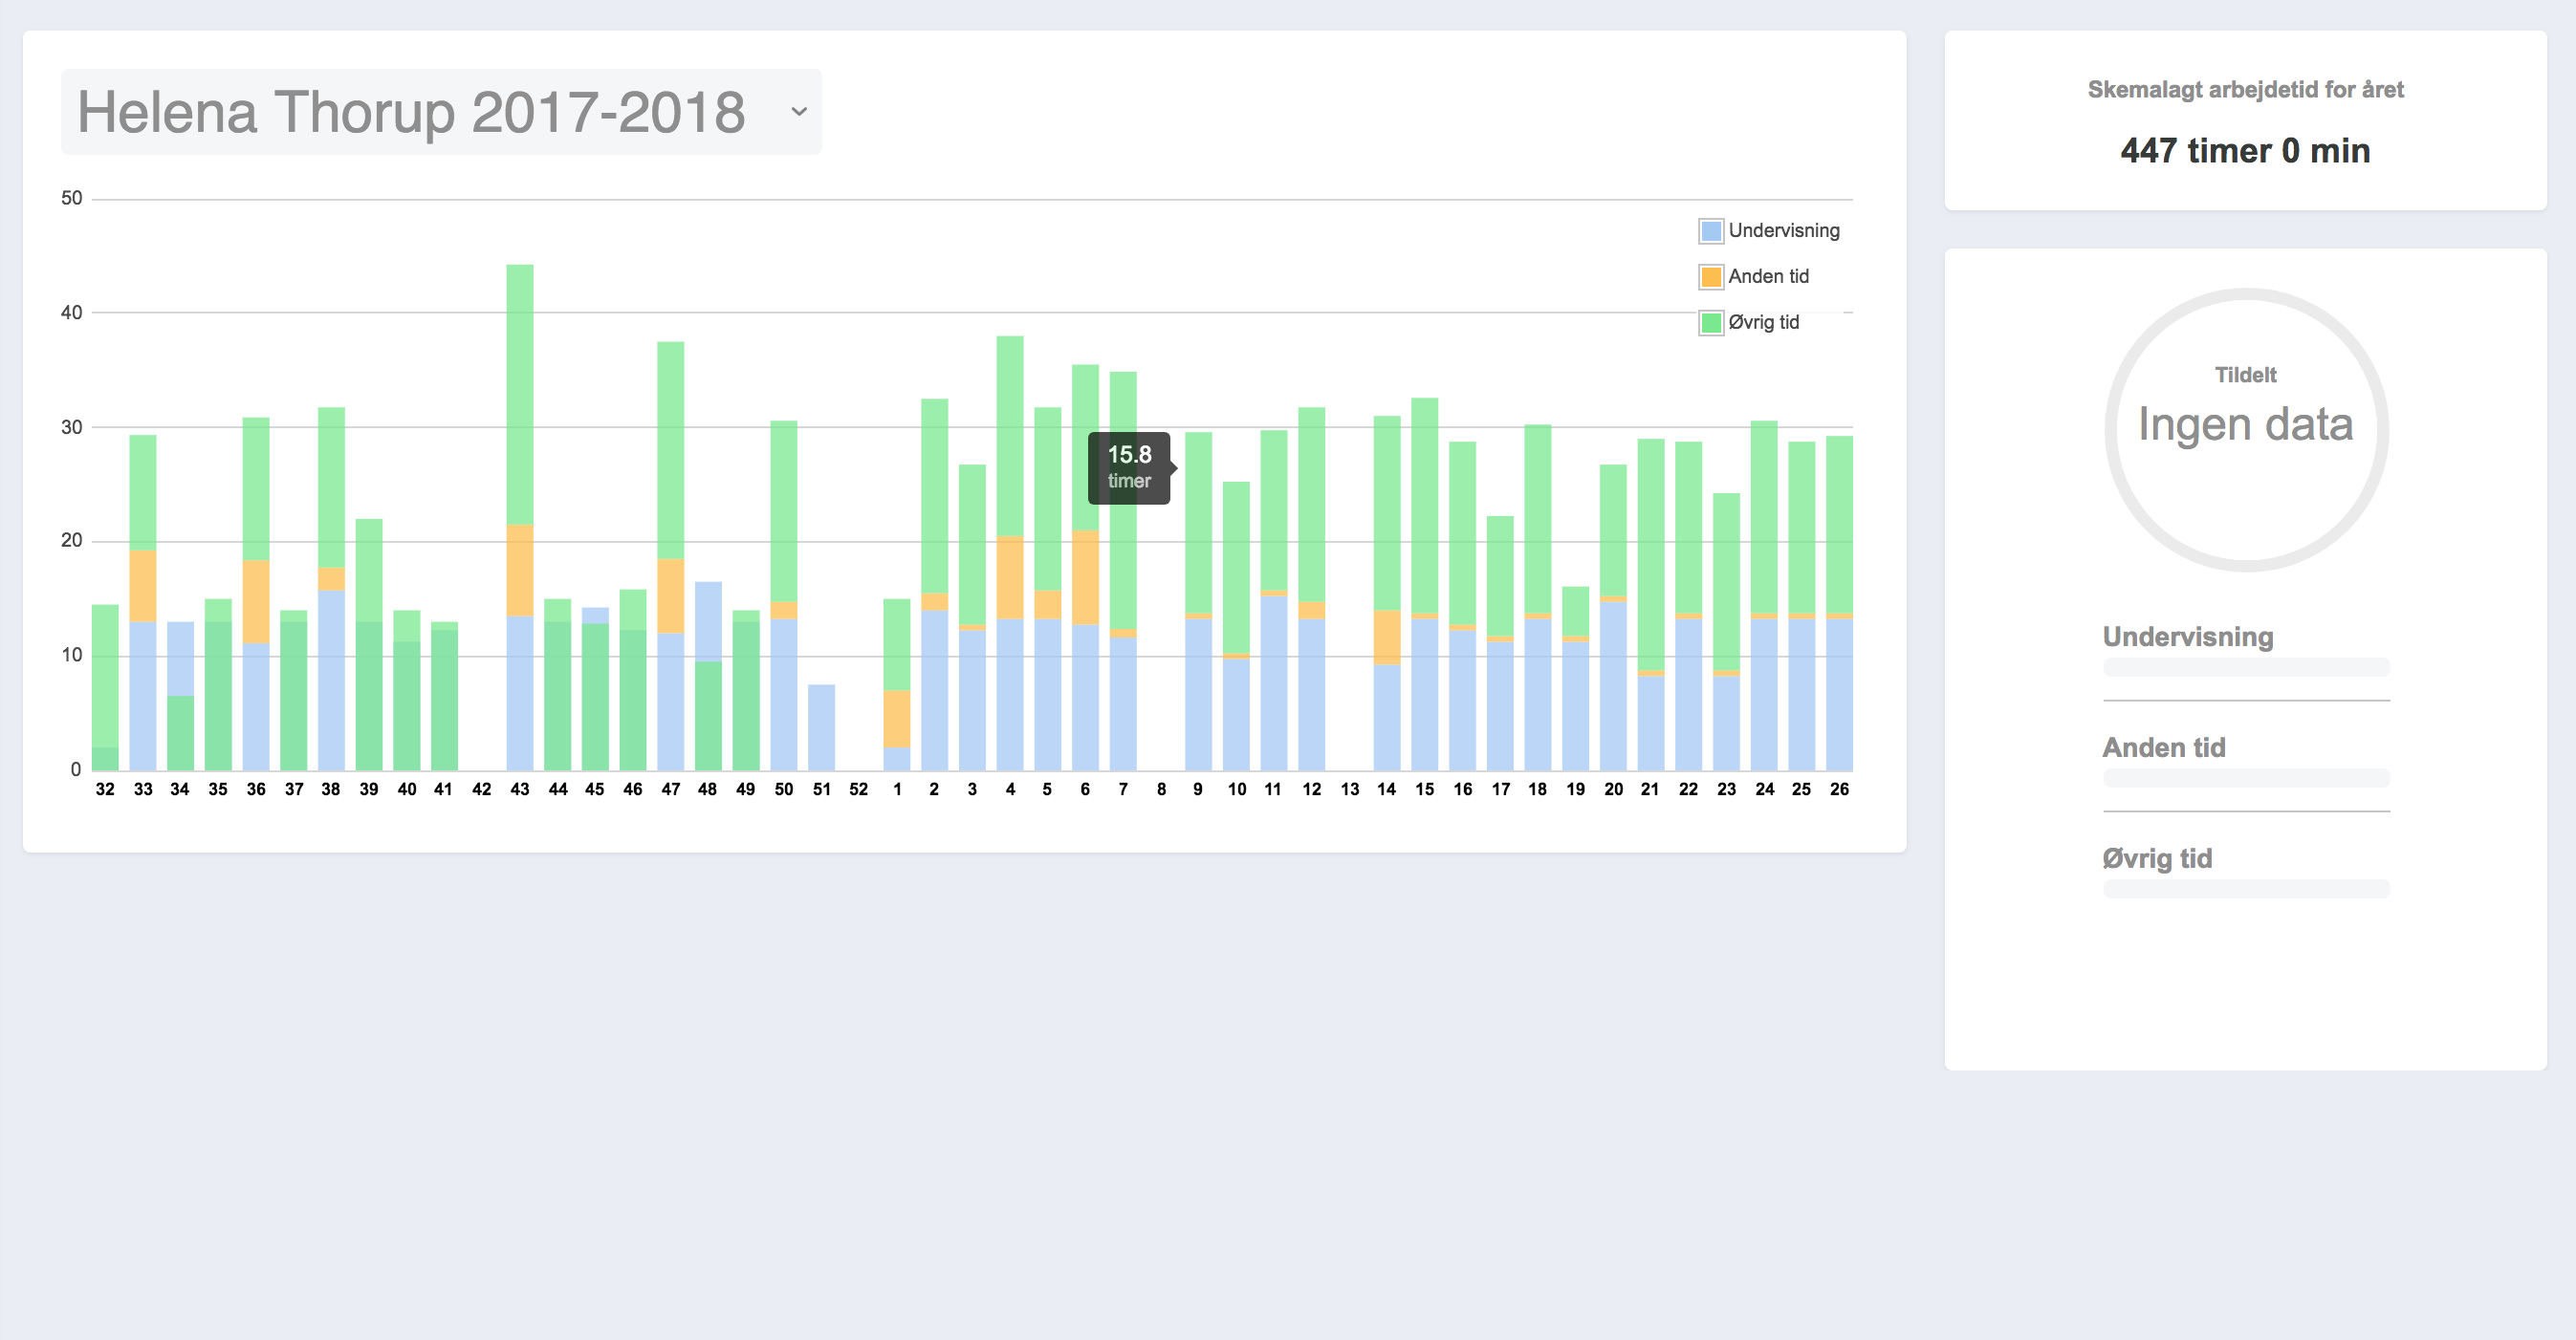The height and width of the screenshot is (1340, 2576).
Task: Click the bar for week 19
Action: tap(1576, 679)
